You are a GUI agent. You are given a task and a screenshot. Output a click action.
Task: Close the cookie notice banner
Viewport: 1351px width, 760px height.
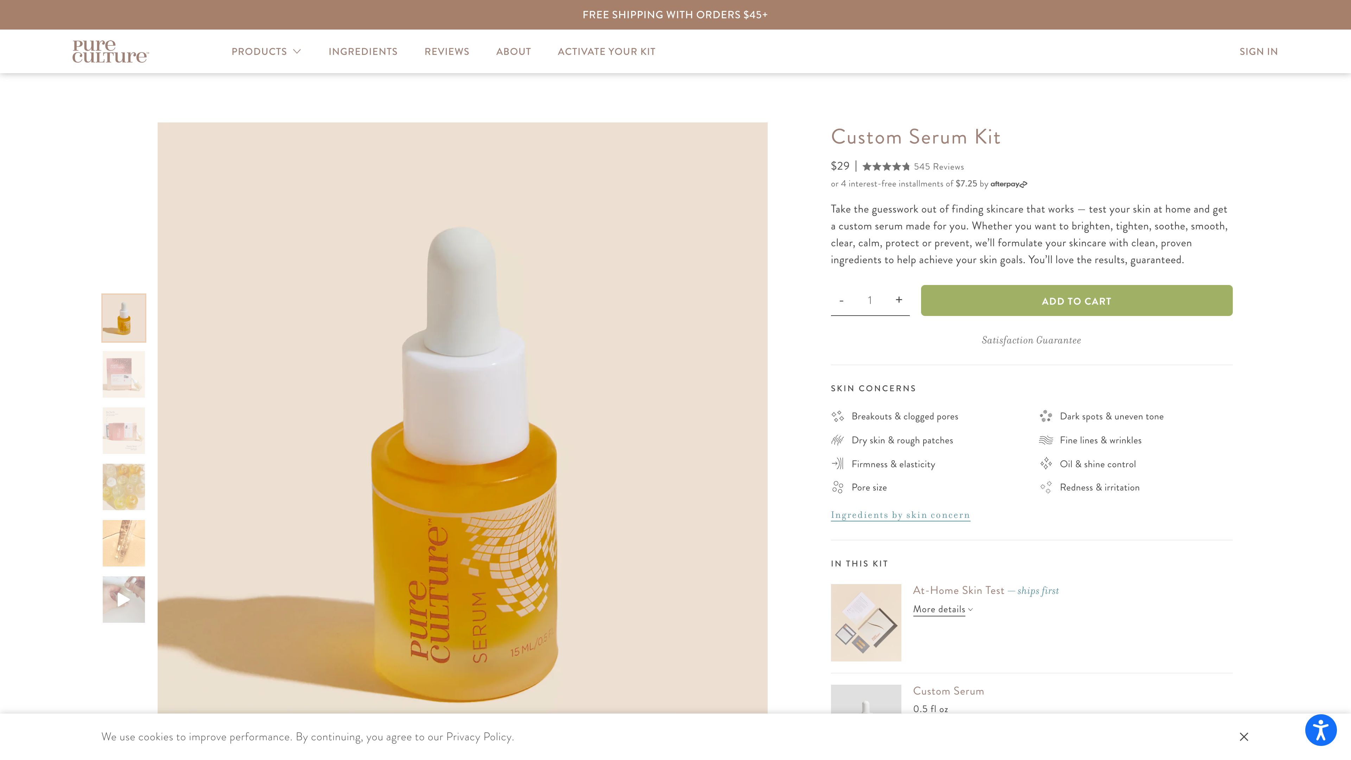pyautogui.click(x=1243, y=737)
